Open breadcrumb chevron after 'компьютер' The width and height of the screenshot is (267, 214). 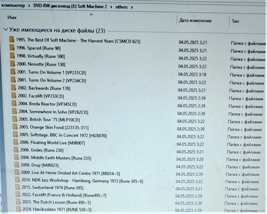(x=29, y=6)
